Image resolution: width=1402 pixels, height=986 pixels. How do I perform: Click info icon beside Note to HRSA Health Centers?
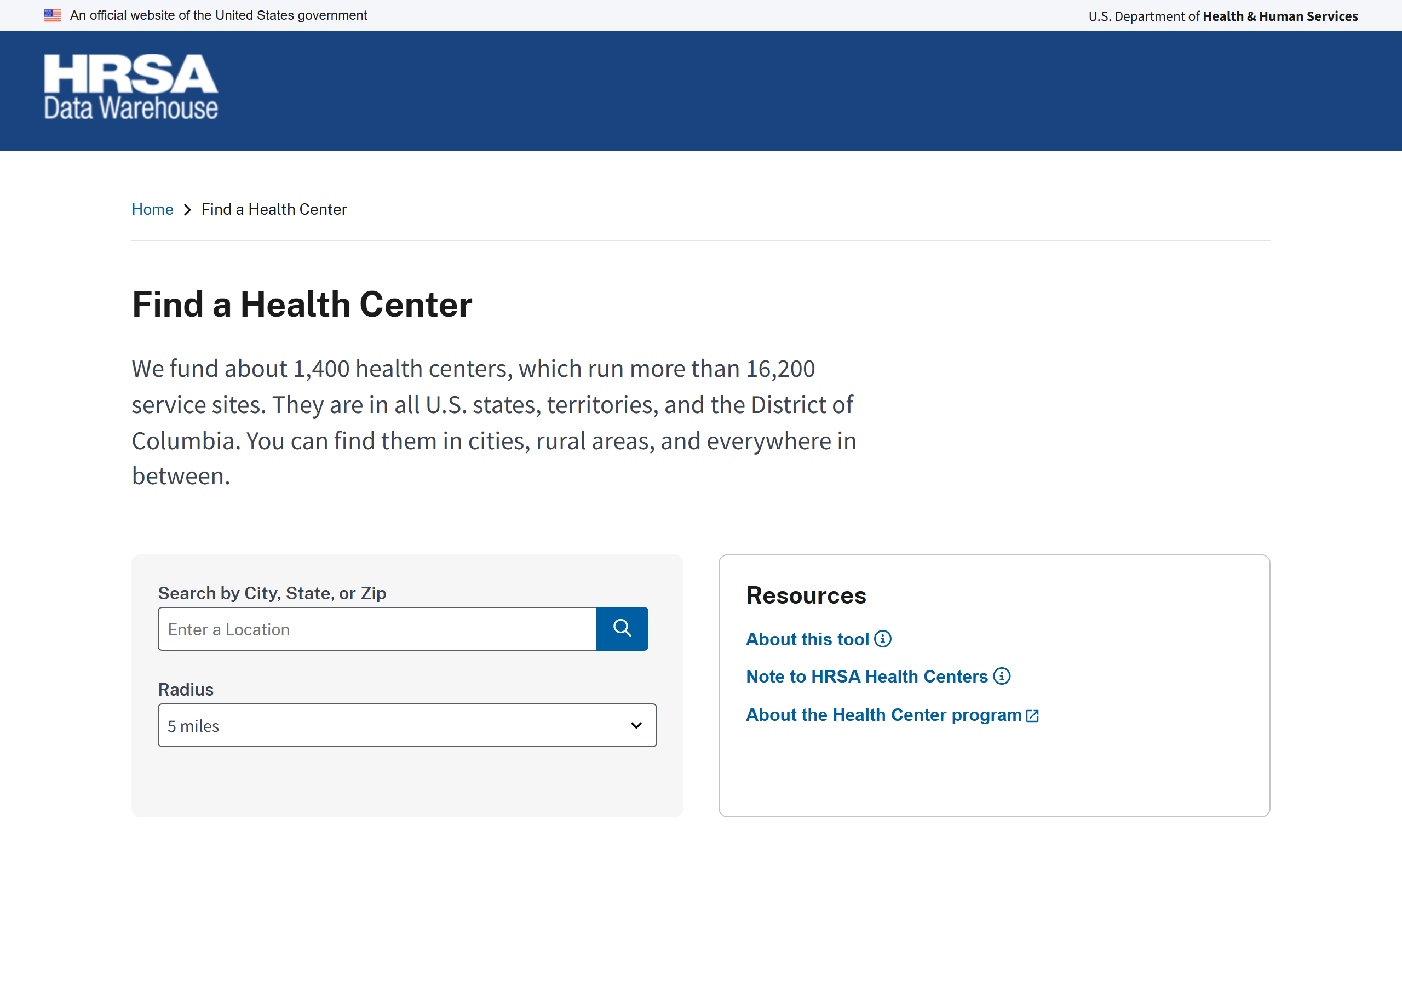tap(1002, 677)
